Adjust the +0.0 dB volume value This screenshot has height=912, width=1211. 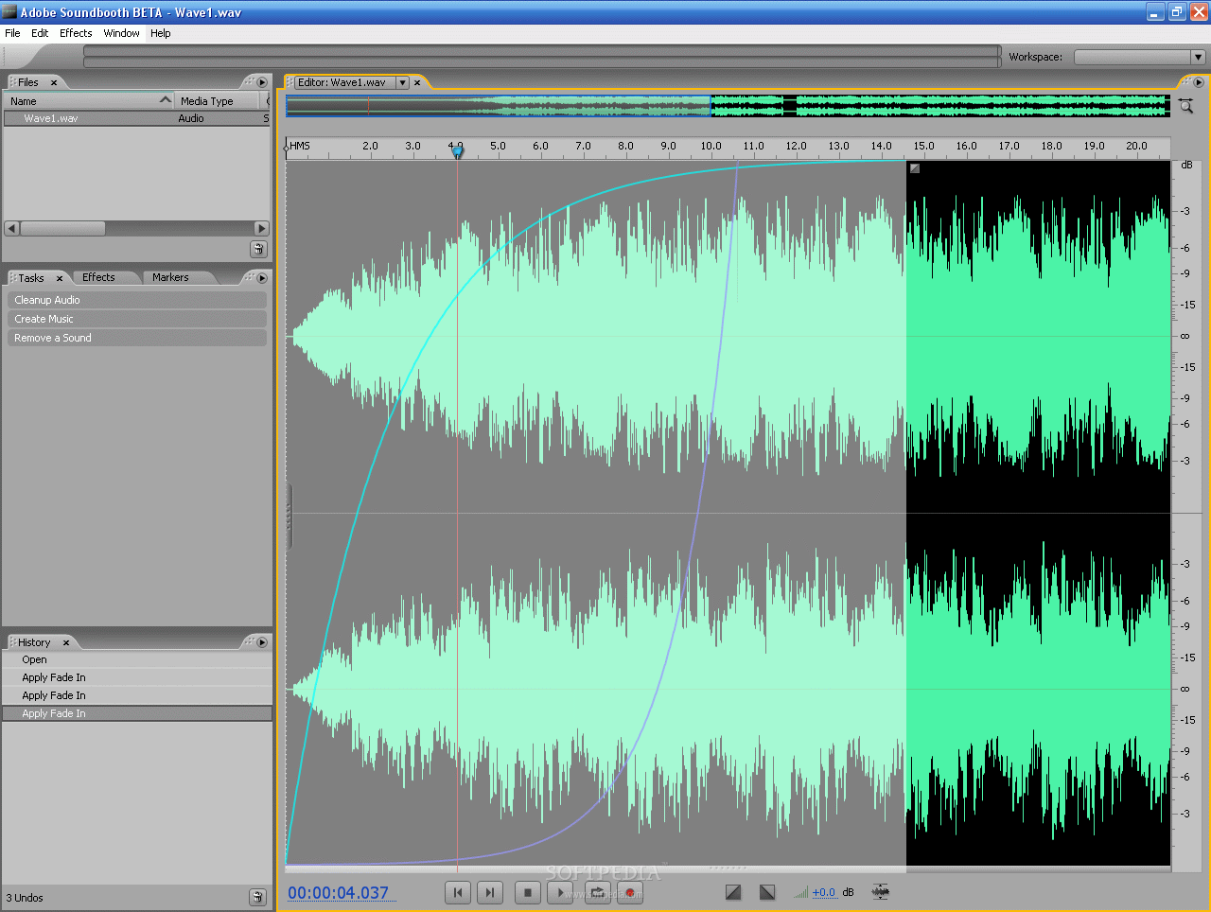coord(824,892)
